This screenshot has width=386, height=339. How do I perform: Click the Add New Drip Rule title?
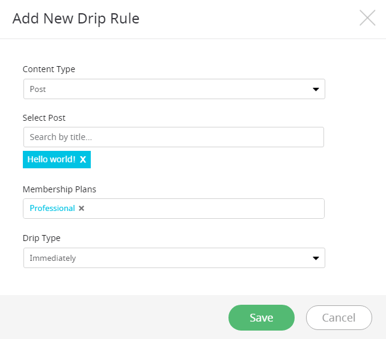click(x=76, y=19)
